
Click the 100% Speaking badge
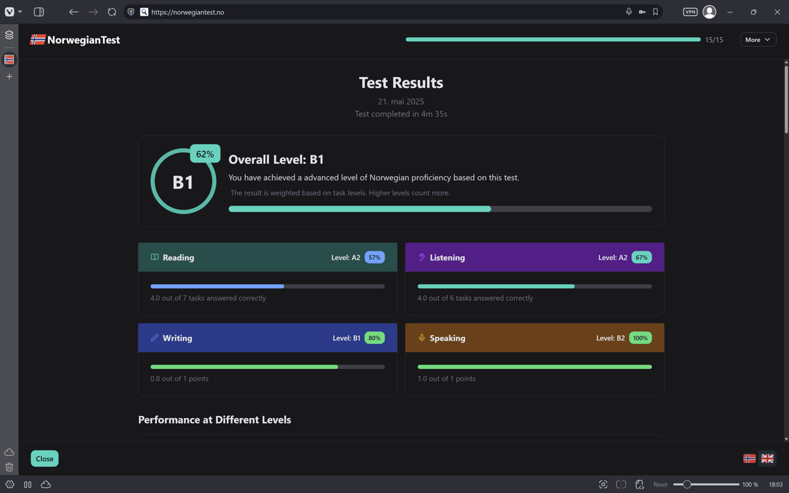[640, 338]
